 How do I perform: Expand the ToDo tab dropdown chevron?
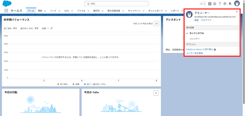click(72, 11)
